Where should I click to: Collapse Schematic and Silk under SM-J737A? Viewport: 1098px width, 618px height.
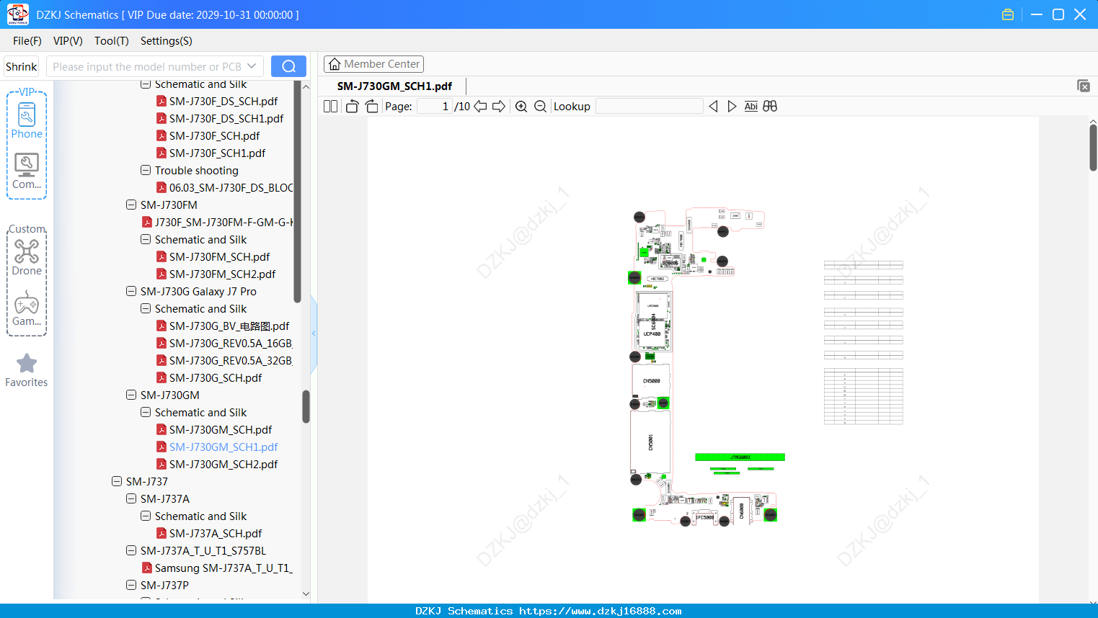(x=146, y=516)
